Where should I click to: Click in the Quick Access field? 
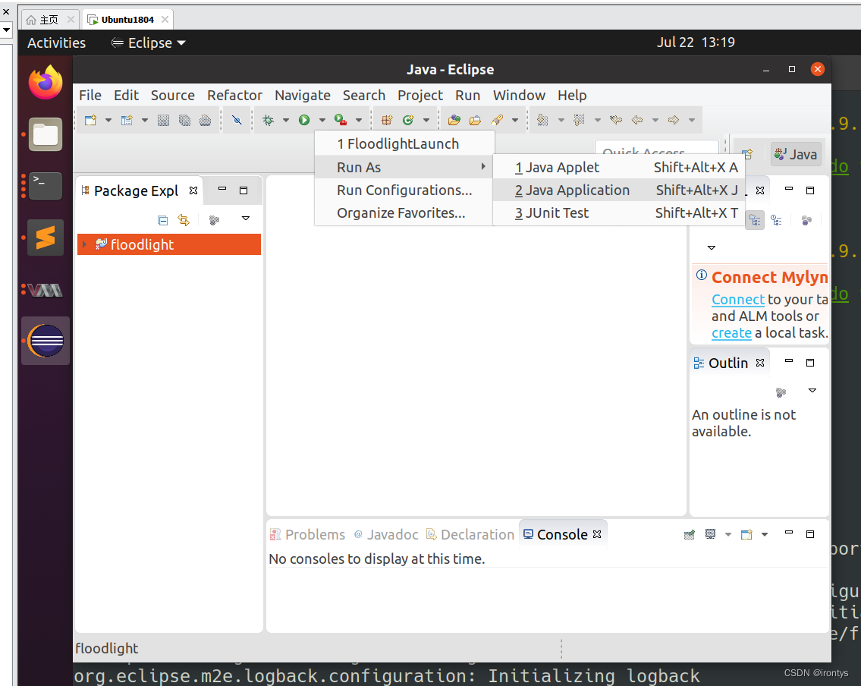[x=657, y=148]
